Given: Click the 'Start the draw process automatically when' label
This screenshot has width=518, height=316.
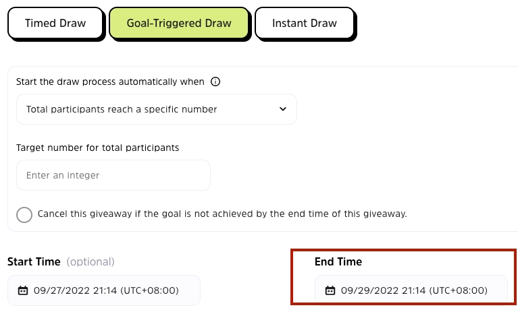Looking at the screenshot, I should 110,82.
